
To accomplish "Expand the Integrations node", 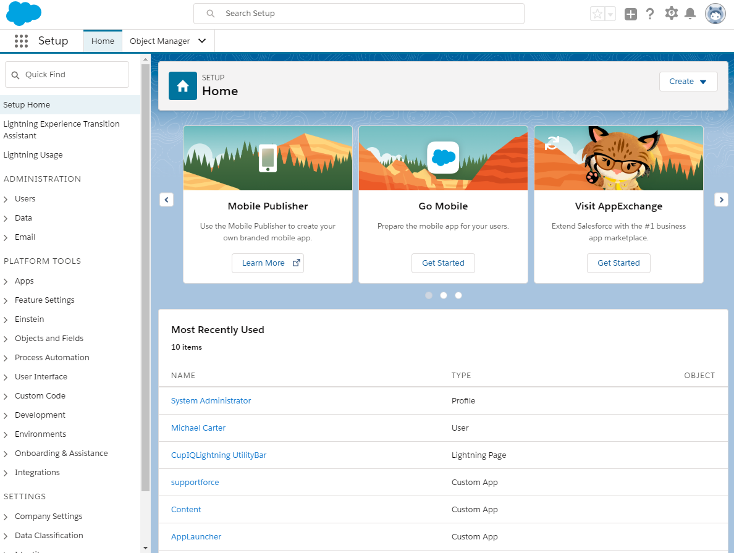I will click(6, 473).
